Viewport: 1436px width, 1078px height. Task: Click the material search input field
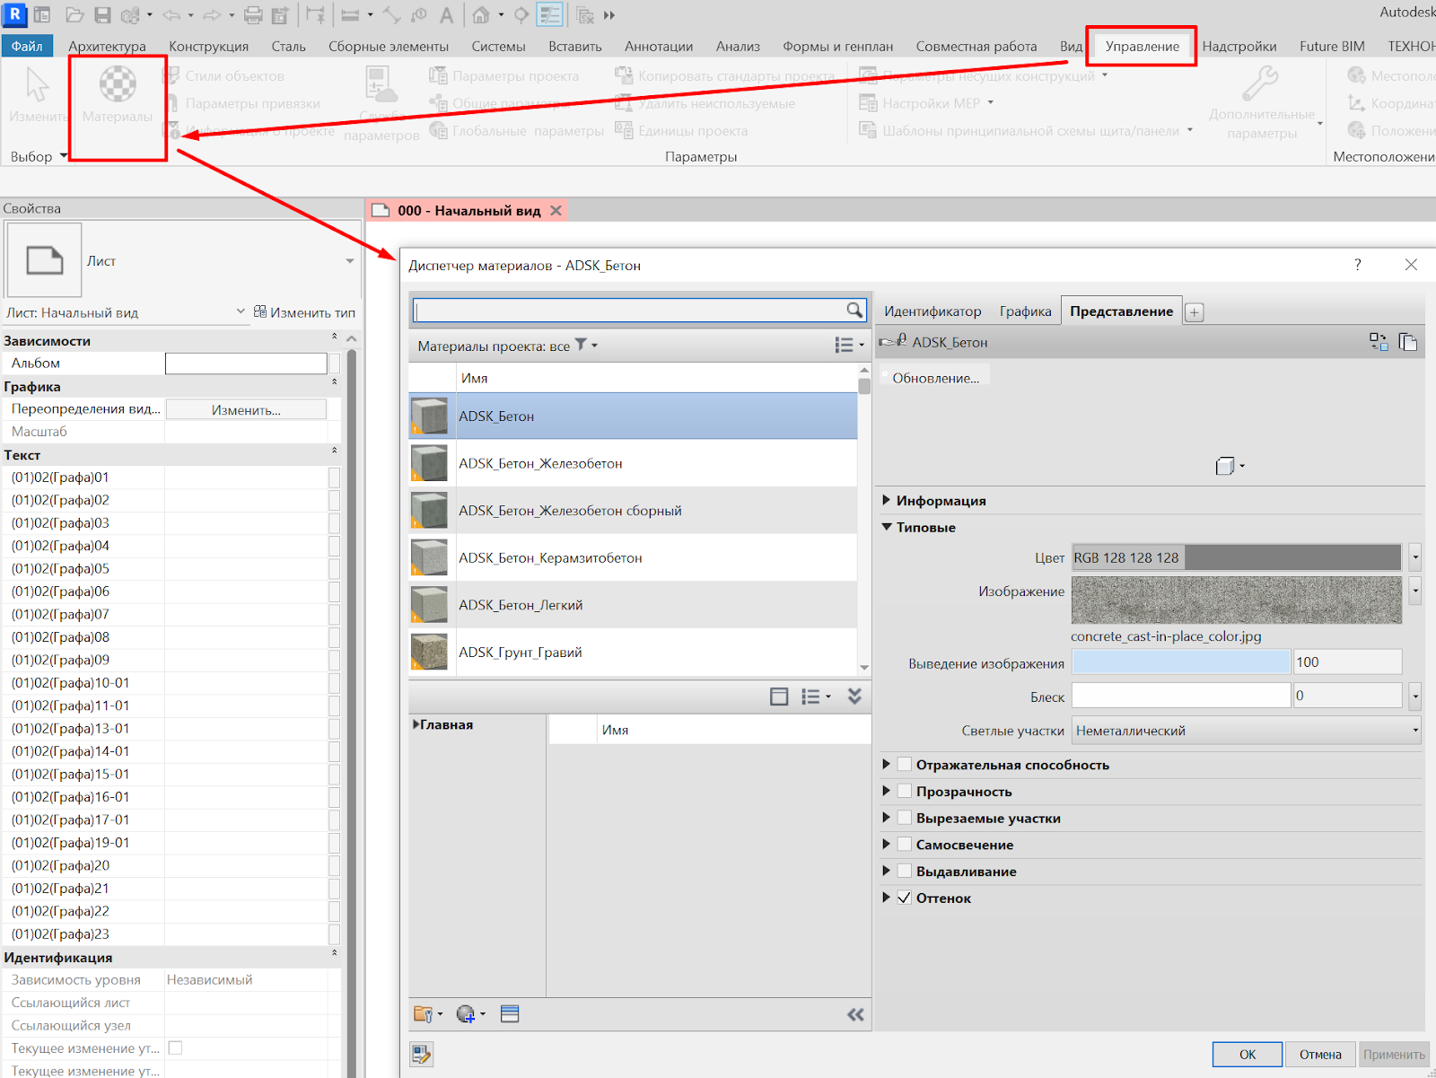(629, 310)
